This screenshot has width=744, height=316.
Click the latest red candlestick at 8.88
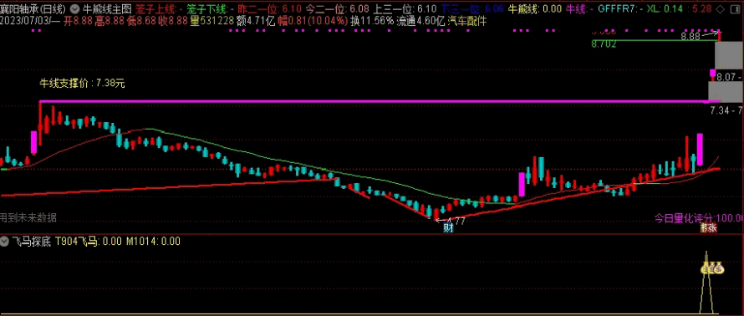tap(719, 36)
